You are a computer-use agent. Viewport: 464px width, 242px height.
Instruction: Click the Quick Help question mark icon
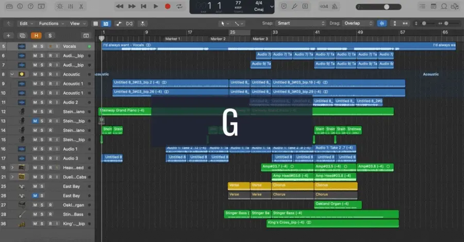click(30, 6)
